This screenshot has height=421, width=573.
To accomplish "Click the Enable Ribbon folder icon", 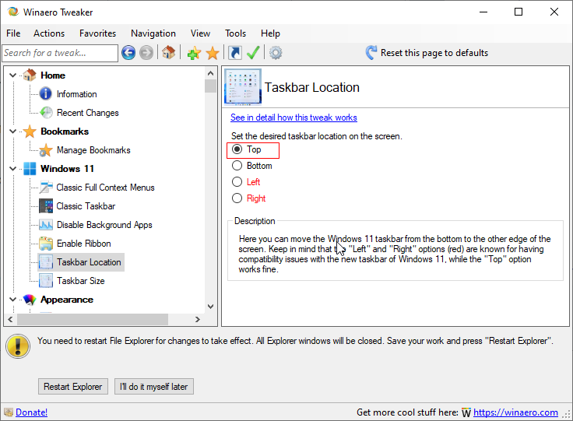I will coord(46,243).
